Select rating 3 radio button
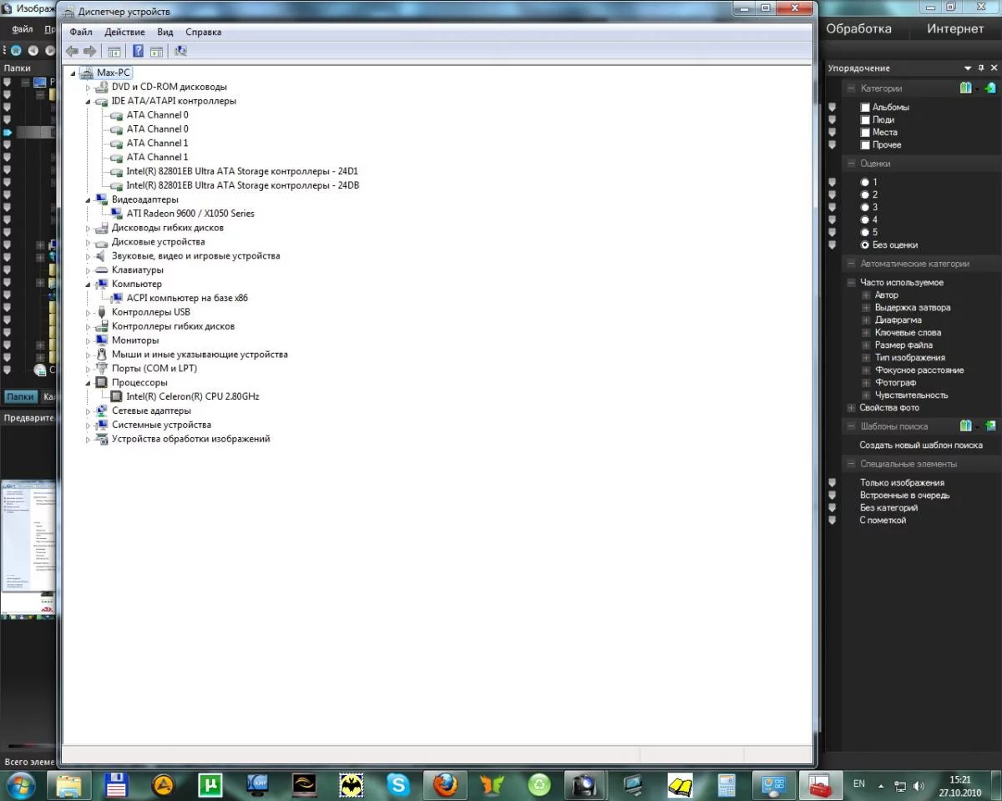 tap(865, 207)
